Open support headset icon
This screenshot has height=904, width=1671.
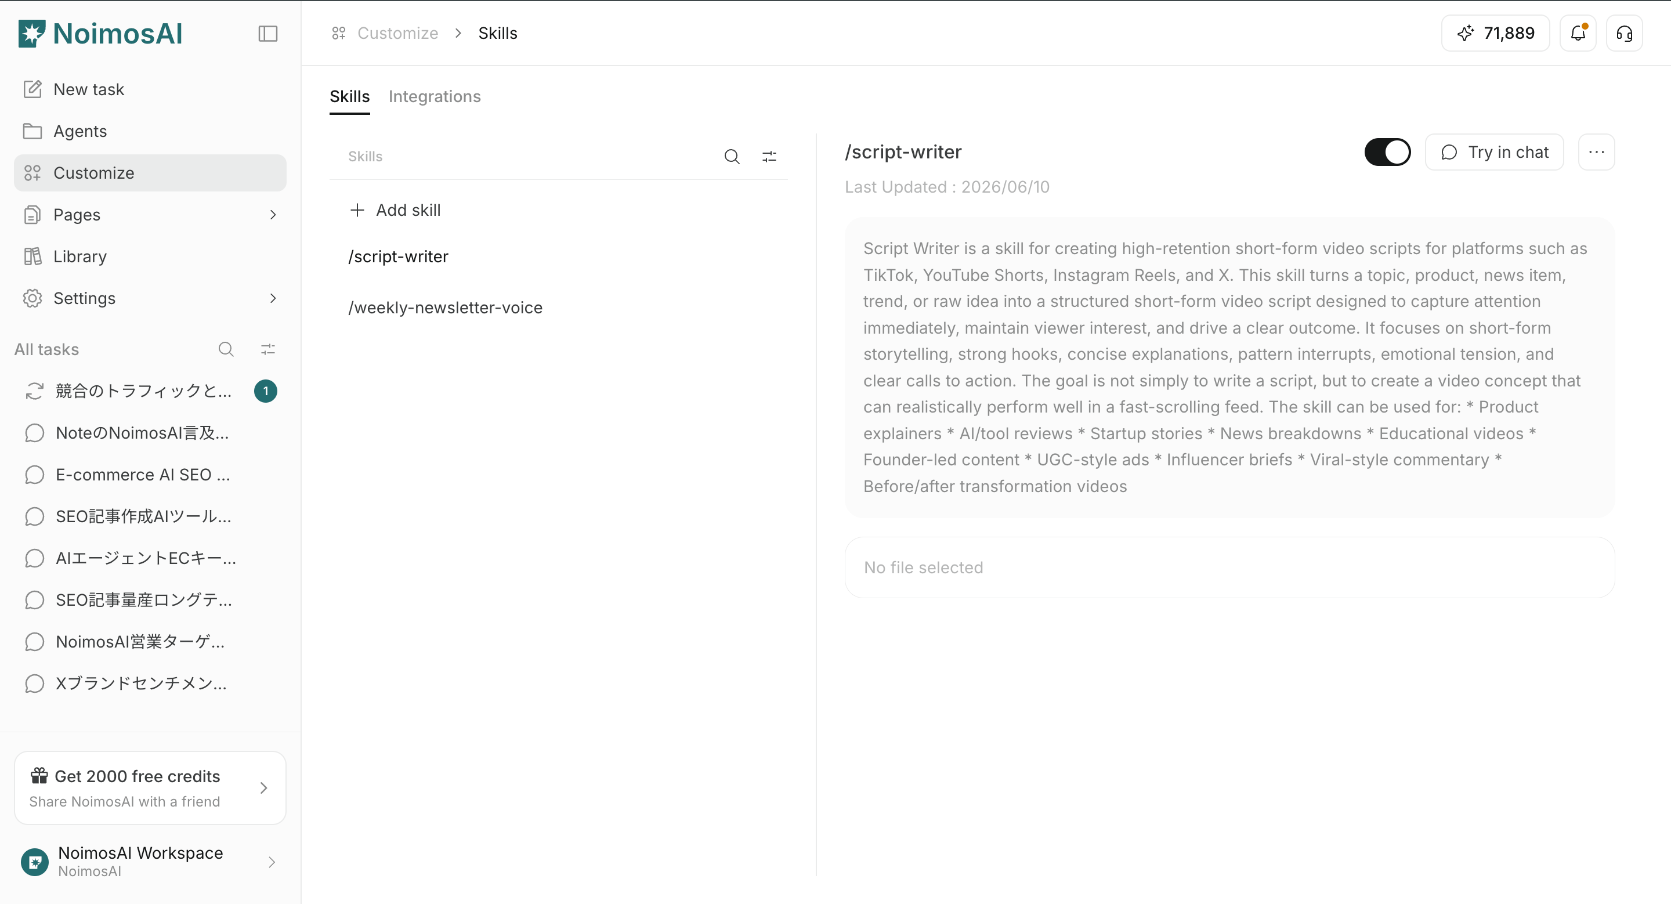[x=1625, y=33]
